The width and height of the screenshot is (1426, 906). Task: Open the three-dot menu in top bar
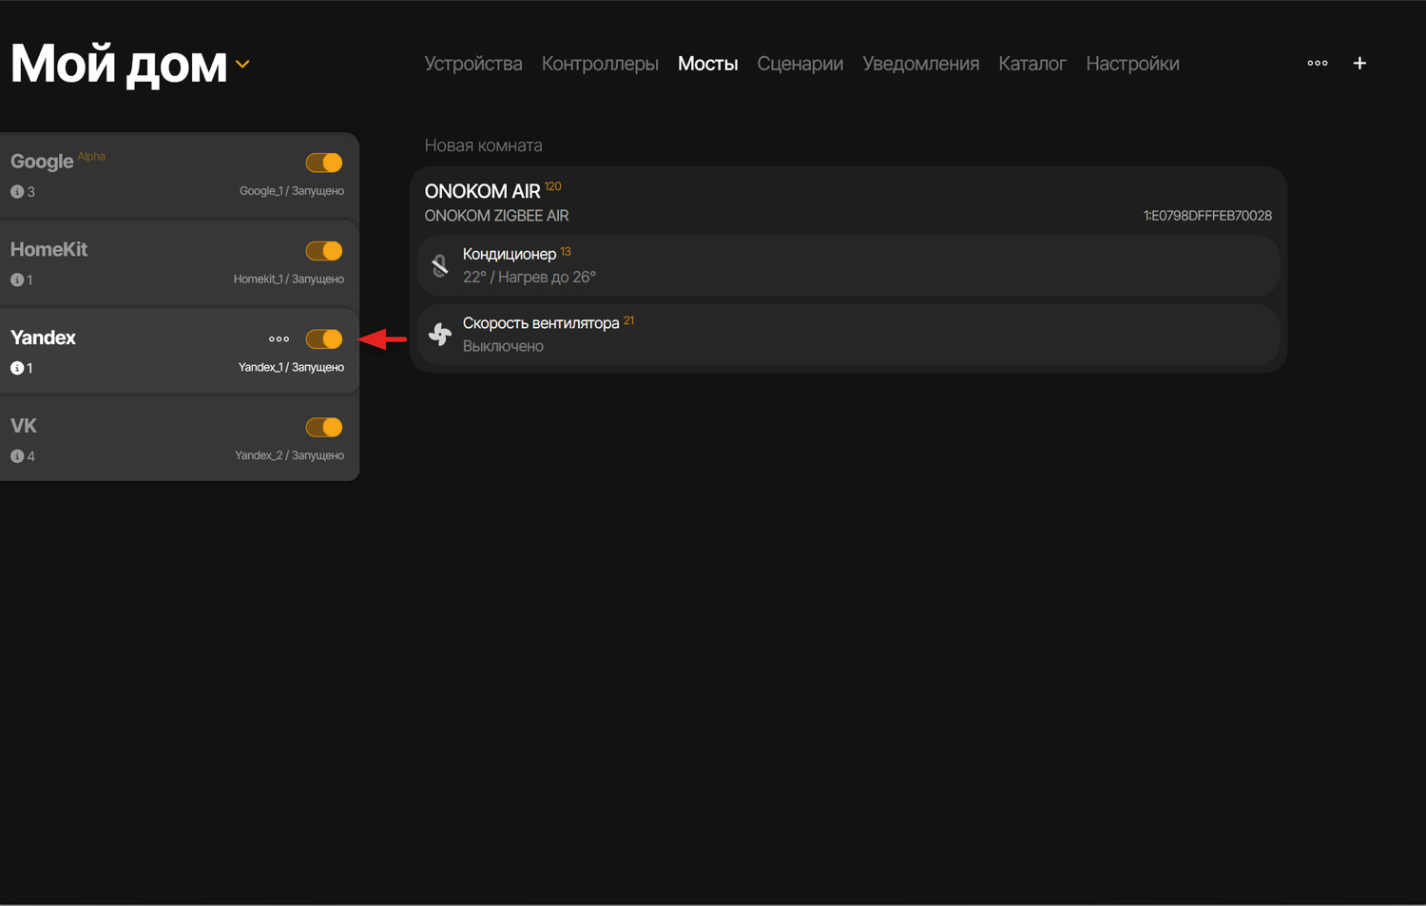click(x=1317, y=64)
